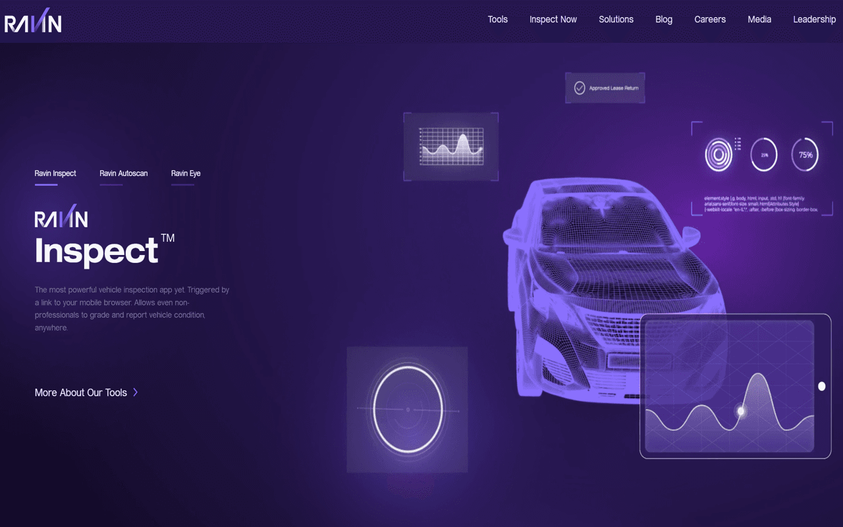Switch to the Ravin Autoscan tab
This screenshot has width=843, height=527.
point(123,173)
